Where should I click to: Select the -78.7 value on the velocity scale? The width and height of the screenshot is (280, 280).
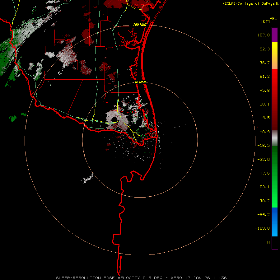click(x=264, y=201)
